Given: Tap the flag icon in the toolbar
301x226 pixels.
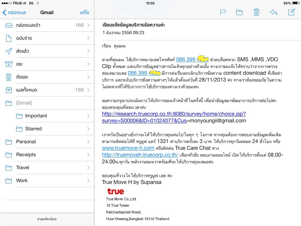Looking at the screenshot, I should pyautogui.click(x=223, y=12).
